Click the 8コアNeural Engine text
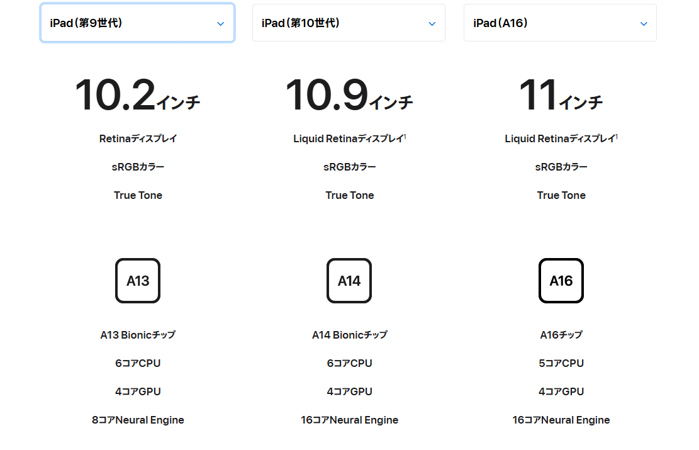The image size is (699, 450). pyautogui.click(x=138, y=420)
